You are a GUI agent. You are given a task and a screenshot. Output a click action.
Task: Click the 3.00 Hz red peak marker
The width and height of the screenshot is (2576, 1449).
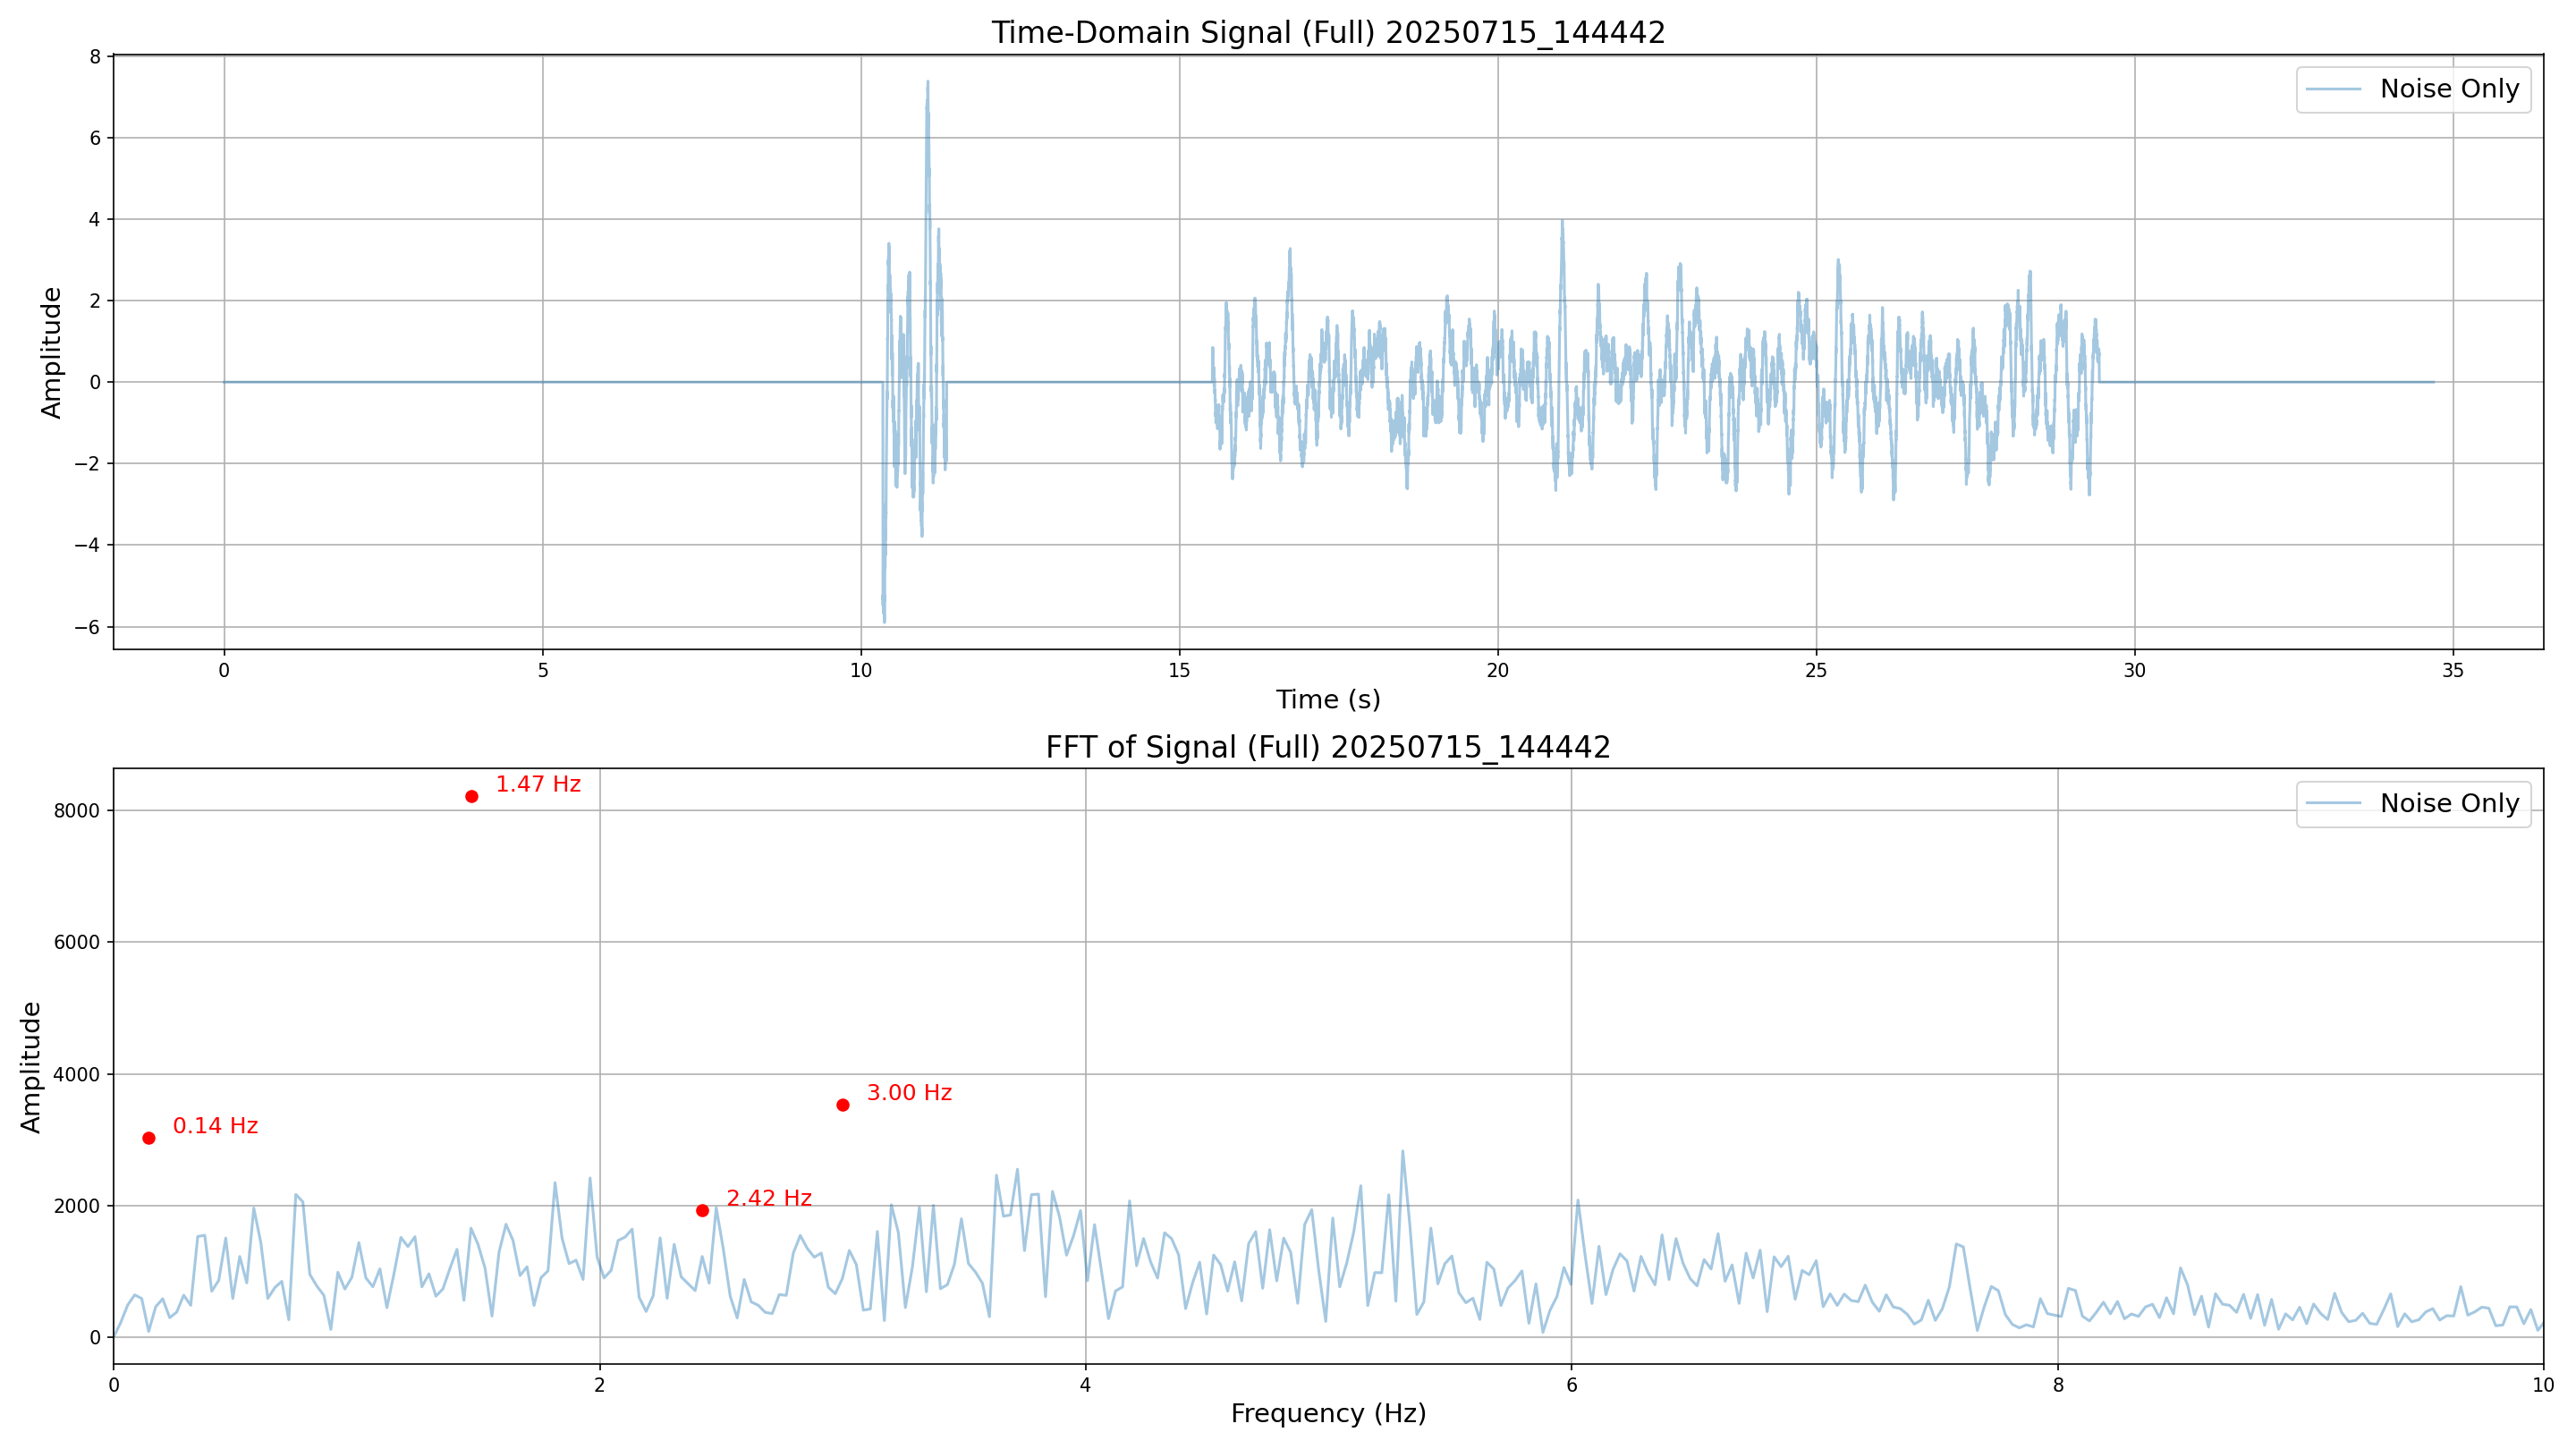[843, 1105]
